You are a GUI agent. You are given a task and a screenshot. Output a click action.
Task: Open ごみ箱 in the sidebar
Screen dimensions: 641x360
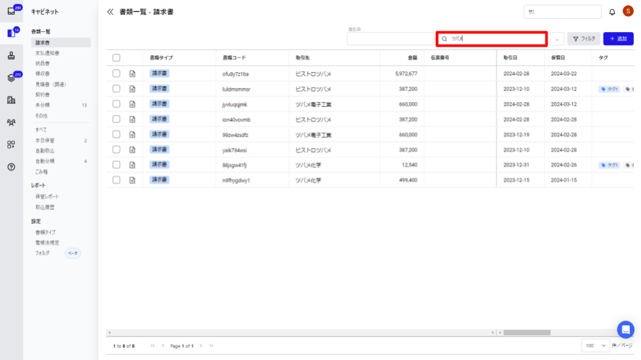click(41, 172)
